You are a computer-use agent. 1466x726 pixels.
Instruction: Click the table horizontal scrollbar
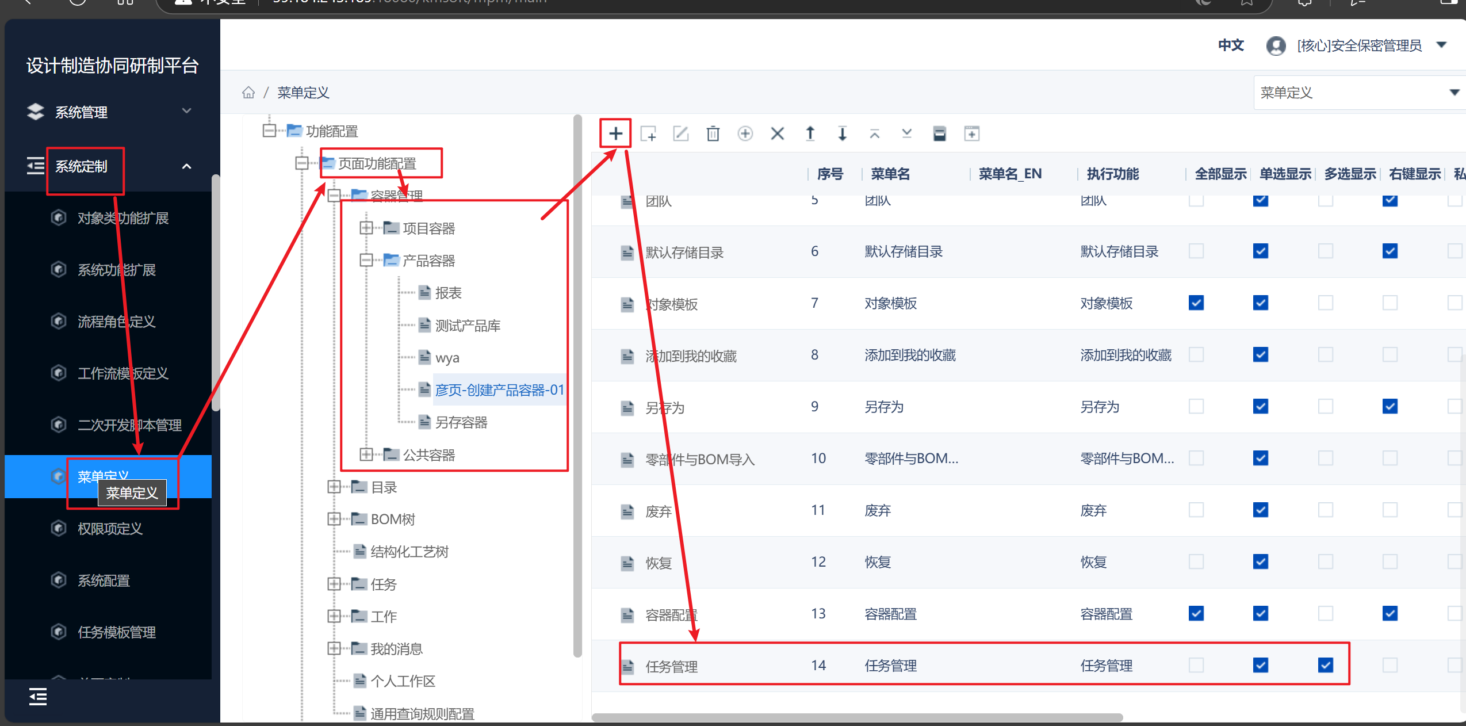857,717
